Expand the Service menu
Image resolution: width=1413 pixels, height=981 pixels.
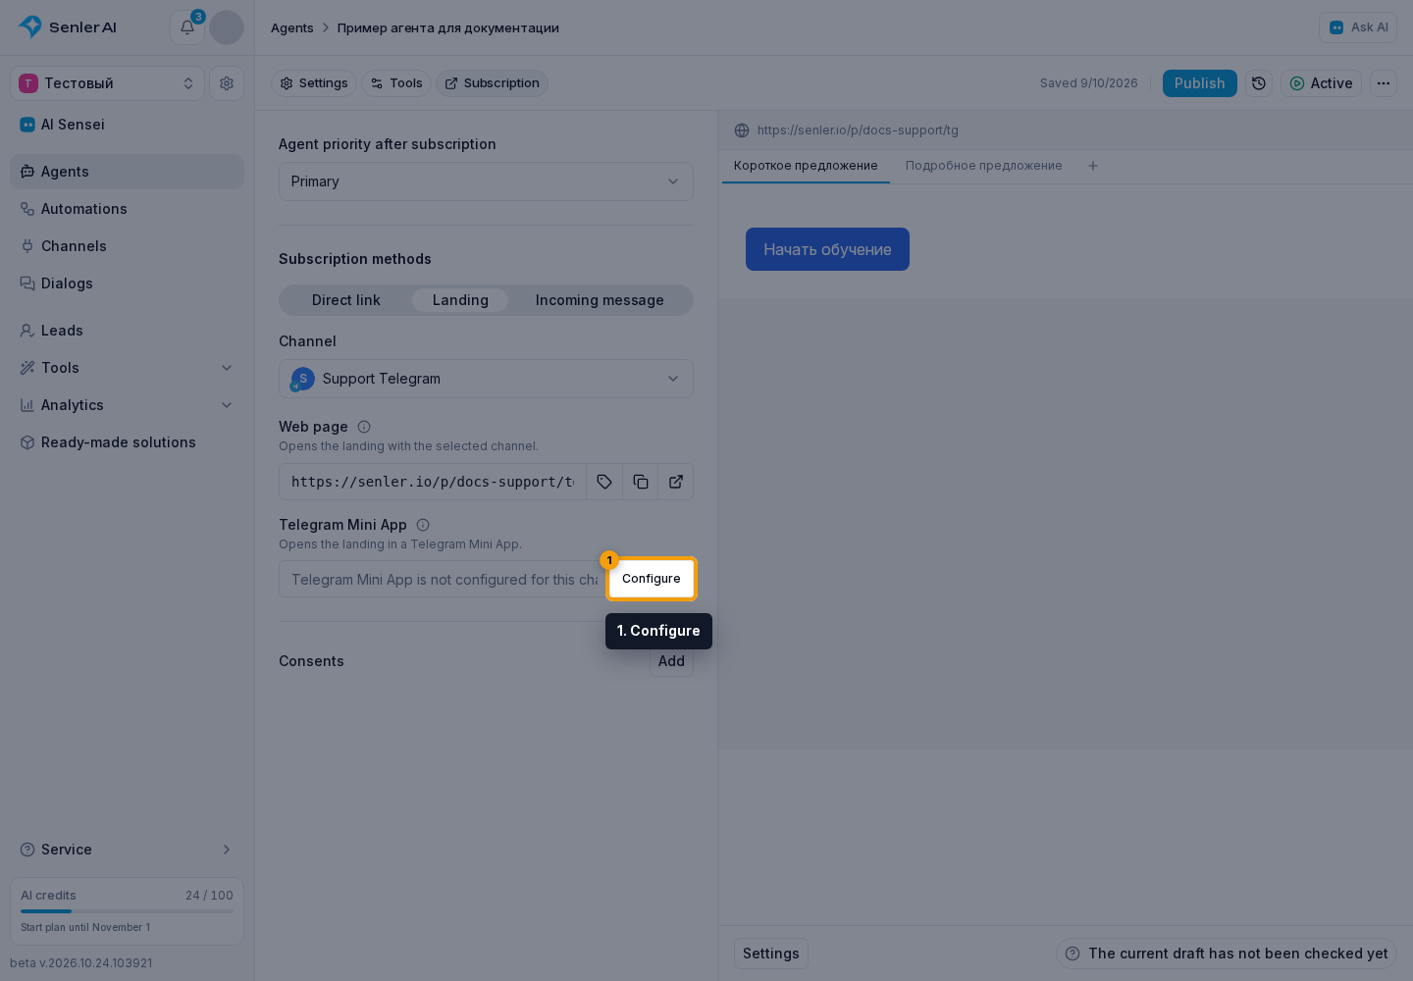(127, 850)
